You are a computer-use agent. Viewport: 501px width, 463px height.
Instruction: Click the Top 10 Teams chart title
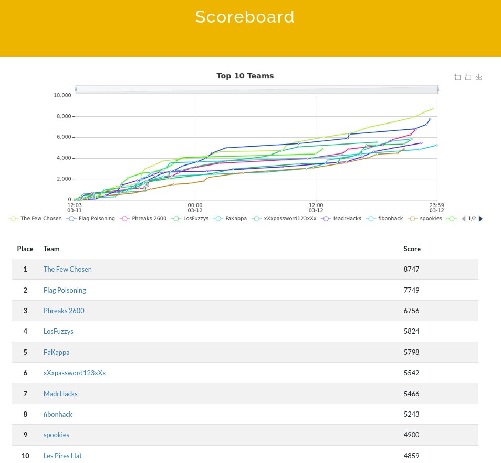pyautogui.click(x=245, y=76)
